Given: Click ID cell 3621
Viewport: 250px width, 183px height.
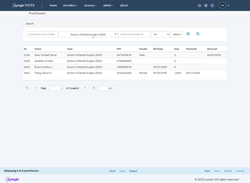Looking at the screenshot, I should tap(27, 73).
